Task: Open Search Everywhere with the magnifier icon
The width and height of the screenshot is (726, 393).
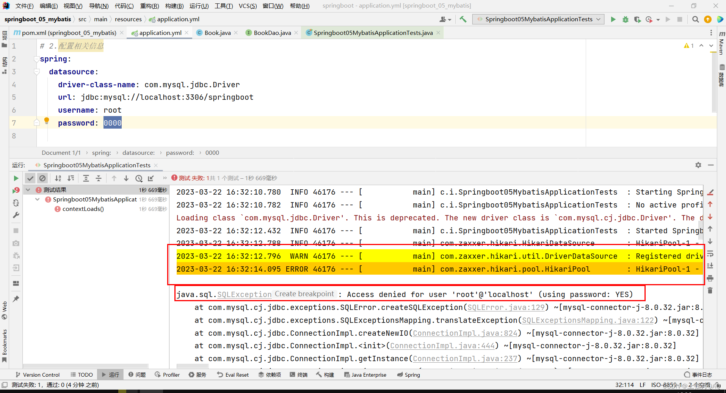Action: pyautogui.click(x=695, y=19)
